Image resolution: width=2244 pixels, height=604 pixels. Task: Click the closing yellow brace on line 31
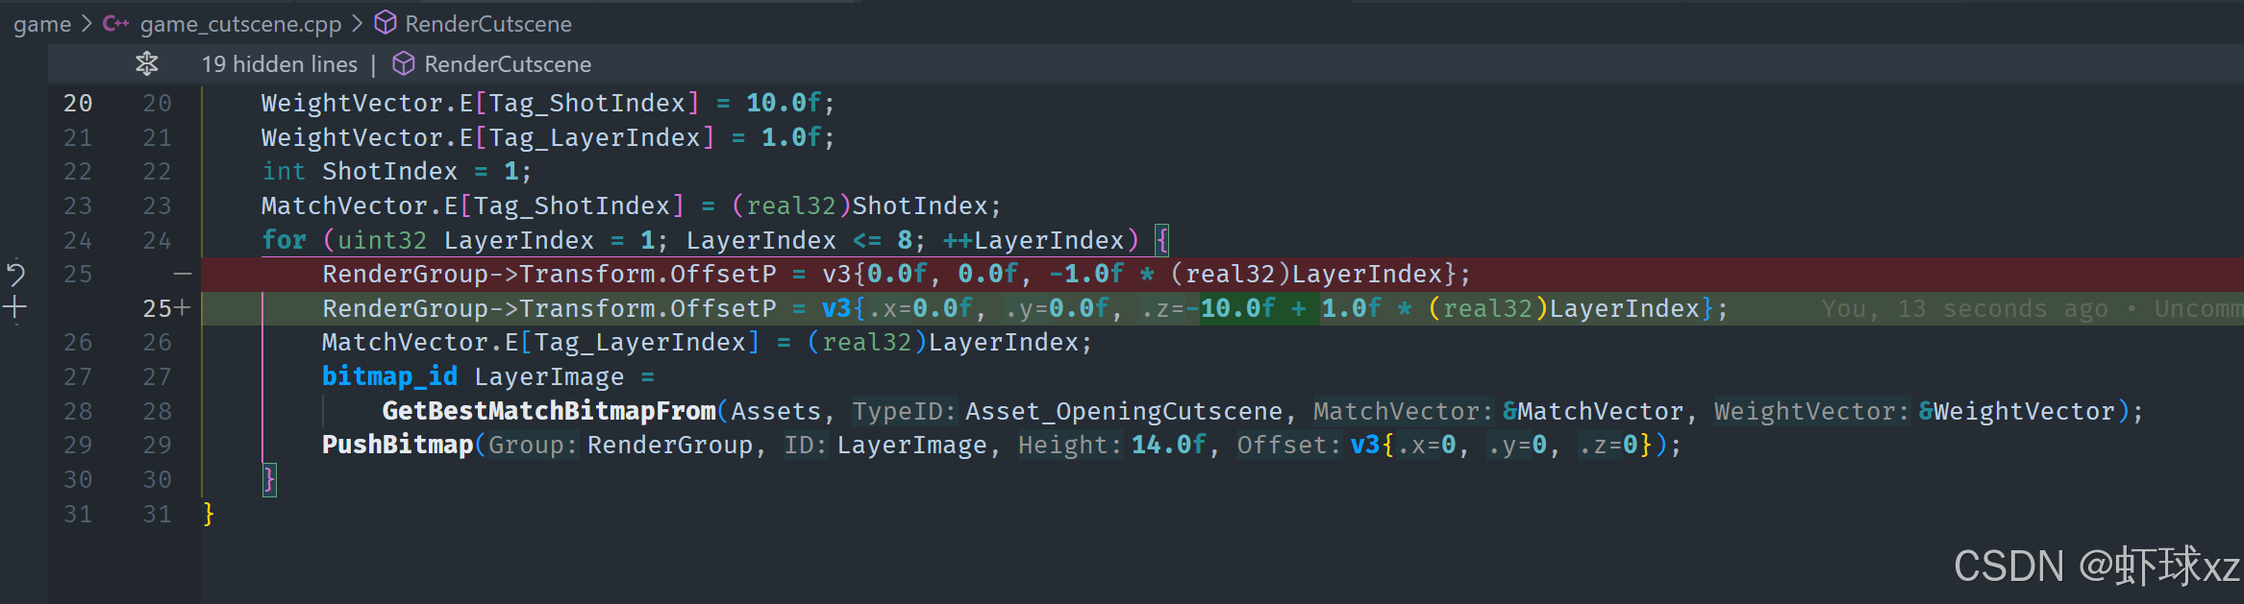pyautogui.click(x=209, y=514)
